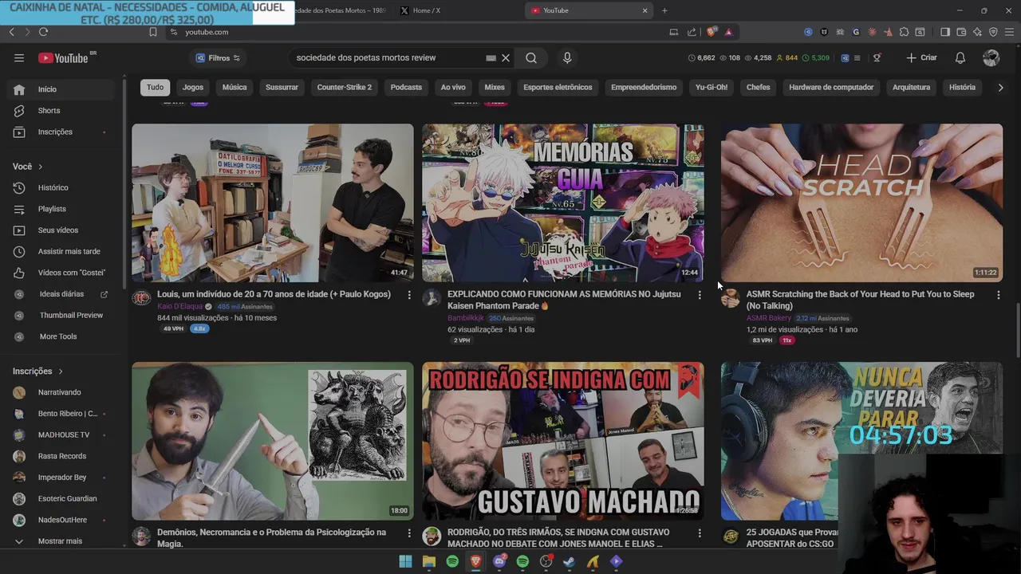The image size is (1021, 574).
Task: Select the Counter-Strike 2 chip
Action: (345, 87)
